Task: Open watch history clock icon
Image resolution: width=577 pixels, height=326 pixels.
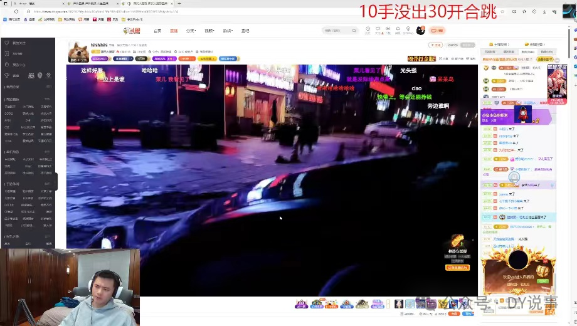Action: [368, 30]
